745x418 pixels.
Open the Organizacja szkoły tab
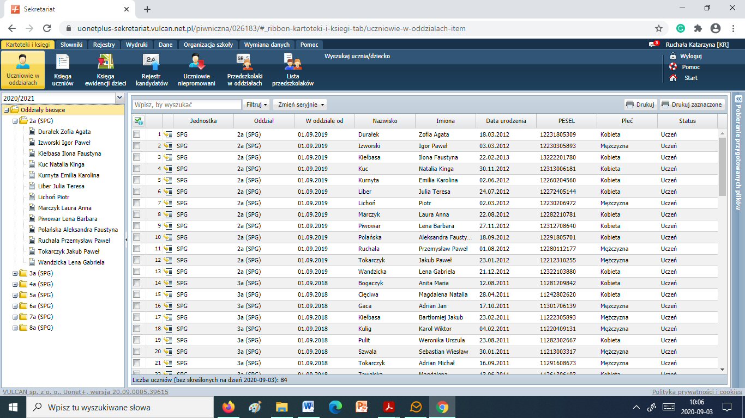(x=208, y=45)
